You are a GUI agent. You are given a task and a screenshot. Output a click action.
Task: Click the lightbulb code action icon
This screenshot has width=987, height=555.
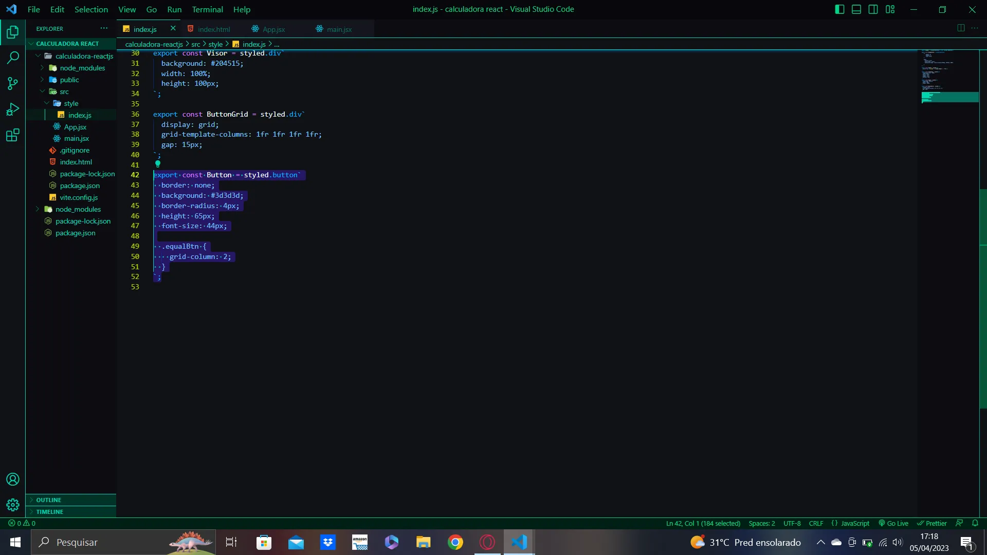[158, 164]
